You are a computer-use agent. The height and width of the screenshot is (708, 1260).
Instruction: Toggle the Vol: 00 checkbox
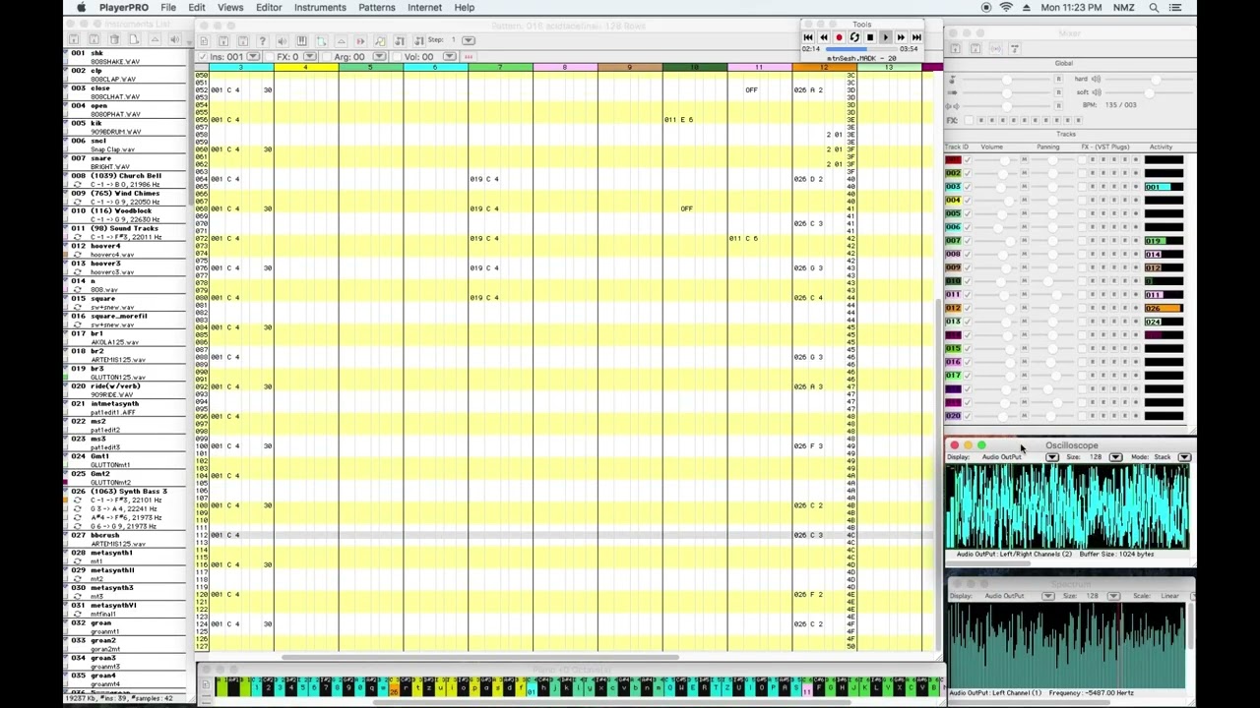click(x=397, y=57)
